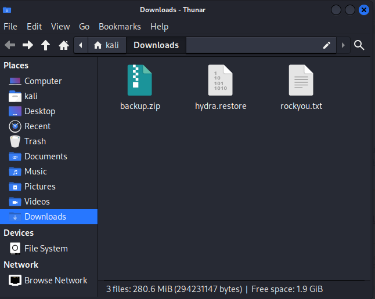The image size is (375, 299).
Task: Click the Pictures folder icon in sidebar
Action: tap(15, 187)
